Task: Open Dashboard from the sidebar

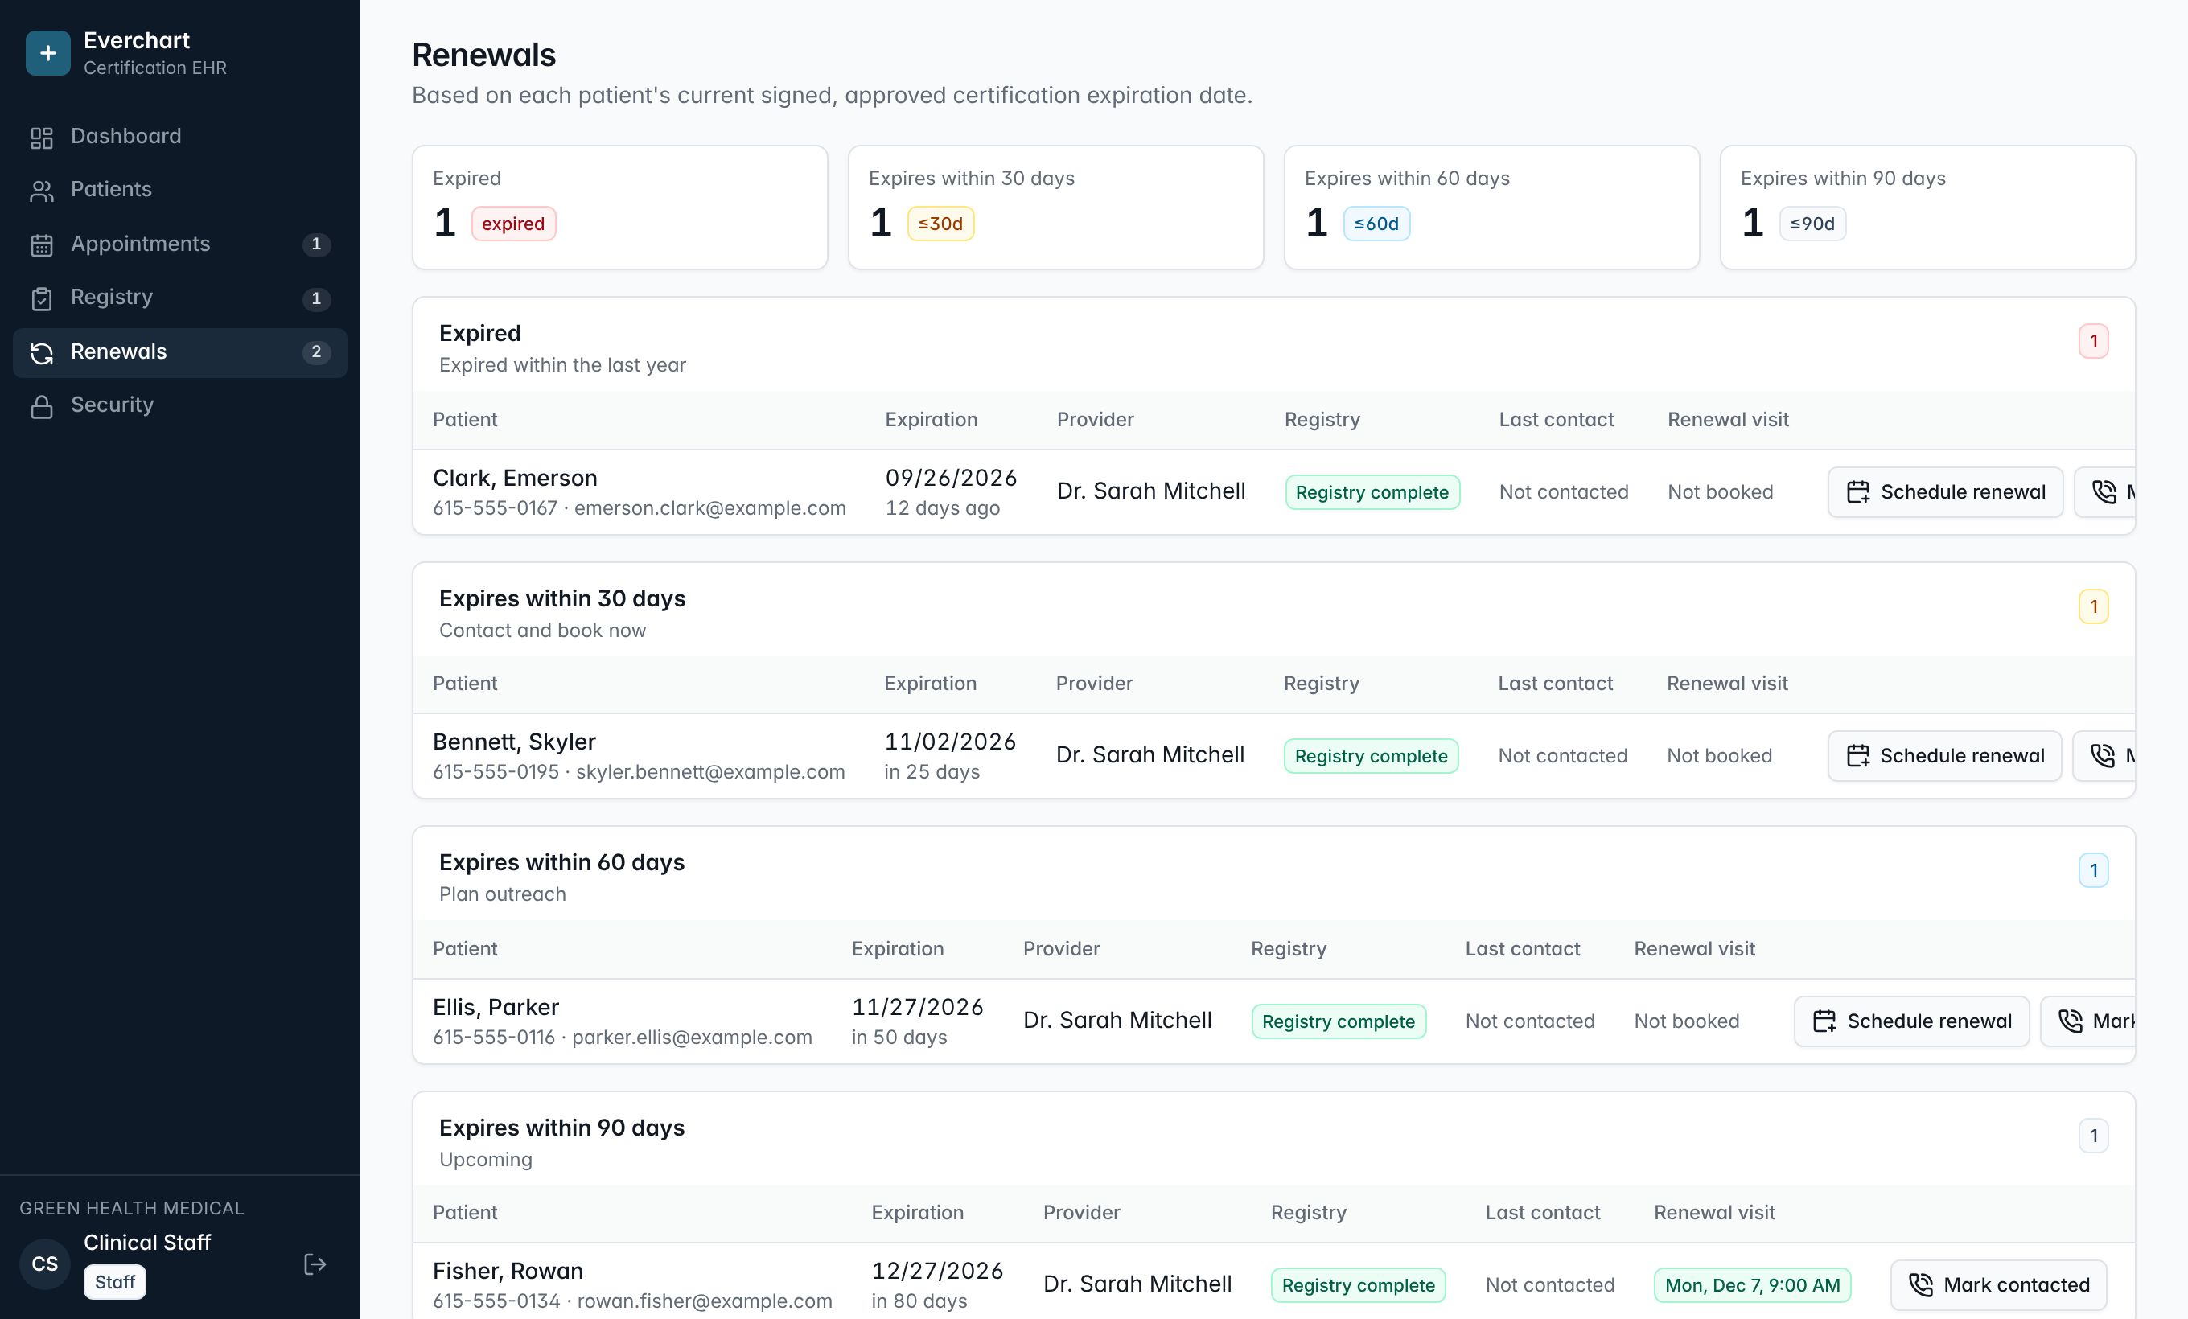Action: point(179,136)
